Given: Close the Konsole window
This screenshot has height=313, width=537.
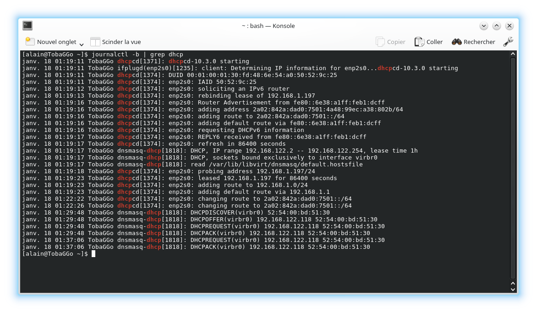Looking at the screenshot, I should click(x=509, y=26).
